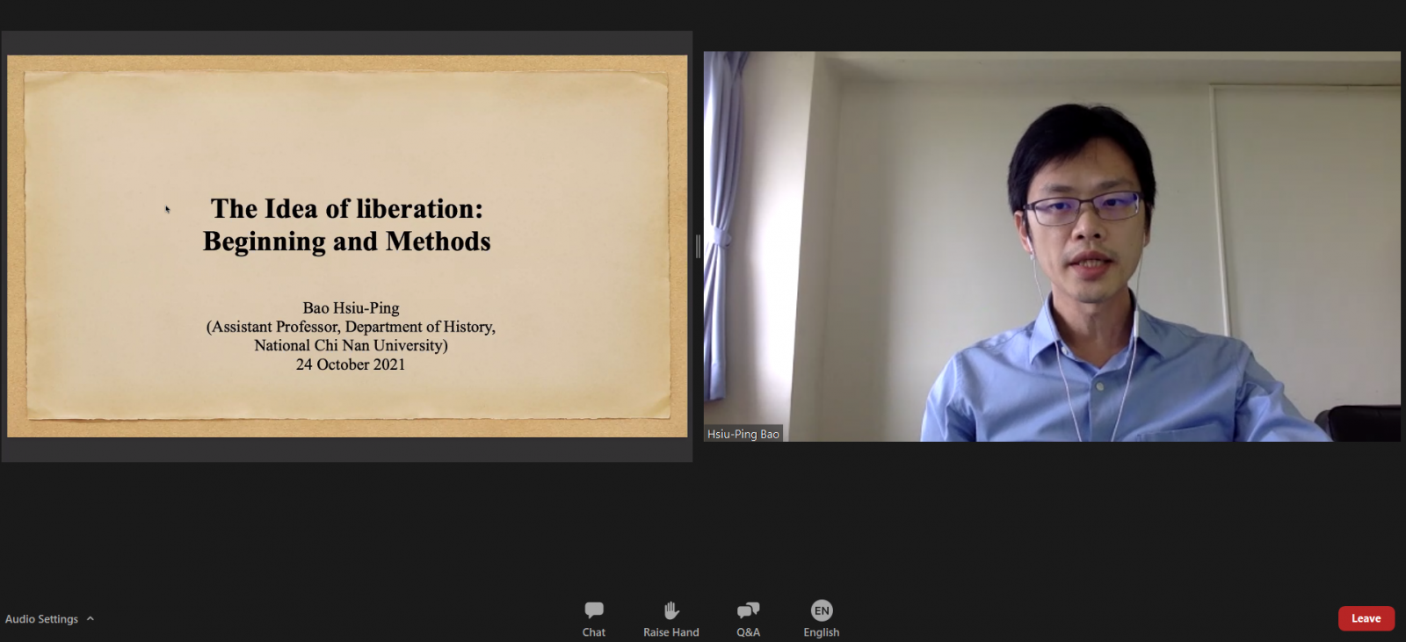Select the speaker's video feed
Viewport: 1406px width, 642px height.
(1051, 246)
